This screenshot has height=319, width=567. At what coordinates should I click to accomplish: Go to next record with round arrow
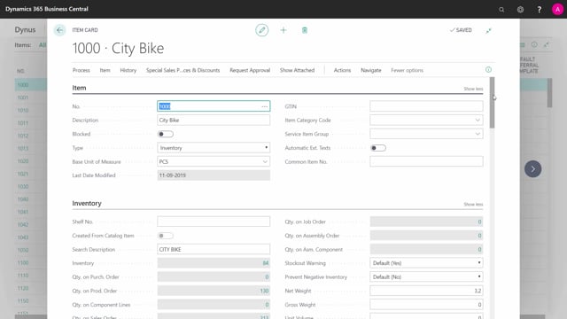(533, 169)
